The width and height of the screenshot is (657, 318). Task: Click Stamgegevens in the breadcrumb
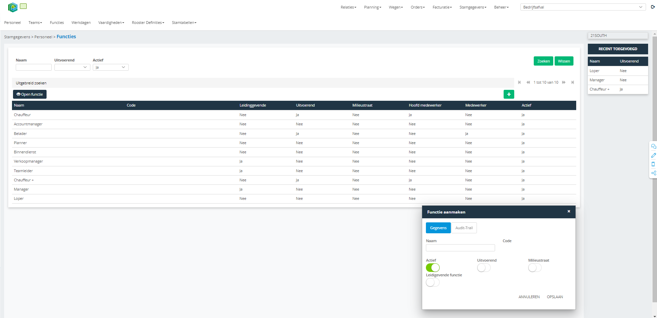[x=17, y=37]
